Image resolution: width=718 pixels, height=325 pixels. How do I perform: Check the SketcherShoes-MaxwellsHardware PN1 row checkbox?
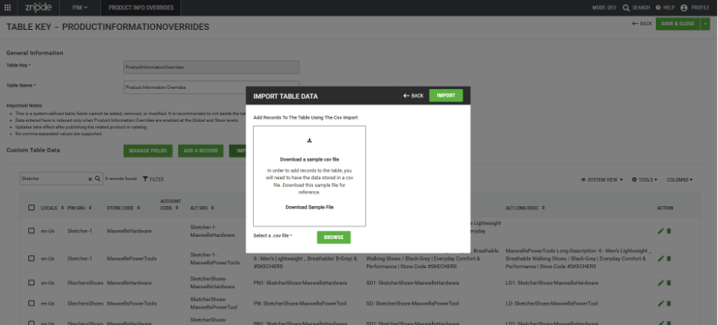(31, 283)
